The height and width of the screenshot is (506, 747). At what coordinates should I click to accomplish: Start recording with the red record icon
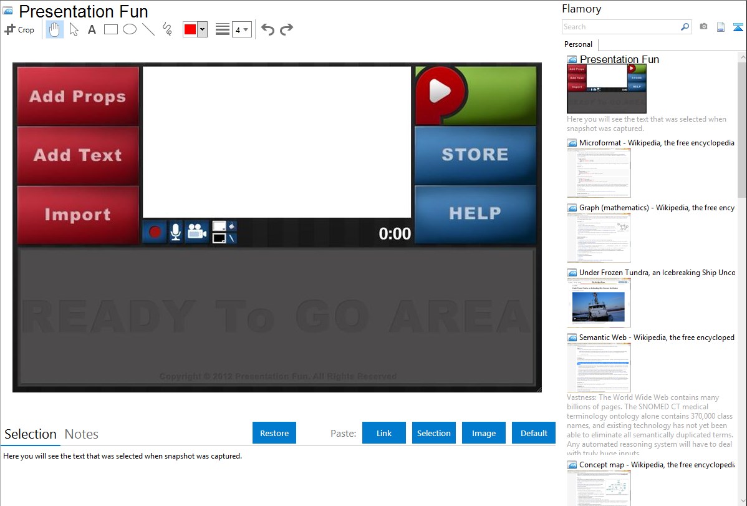155,232
